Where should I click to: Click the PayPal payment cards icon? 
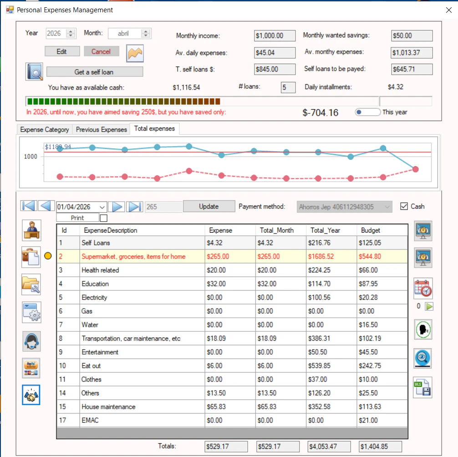(x=31, y=368)
